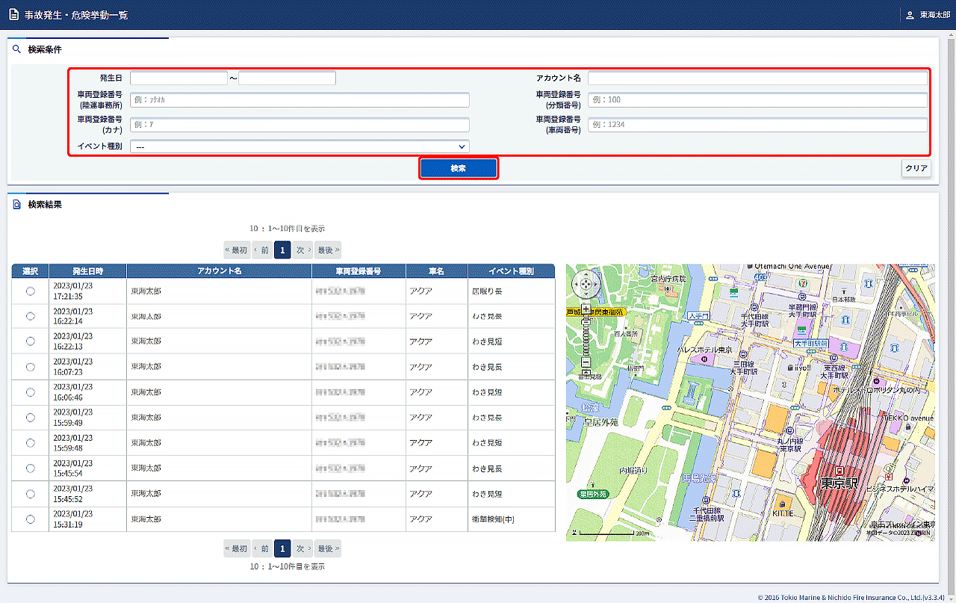956x603 pixels.
Task: Jump to 最後 page in bottom pagination
Action: pyautogui.click(x=327, y=549)
